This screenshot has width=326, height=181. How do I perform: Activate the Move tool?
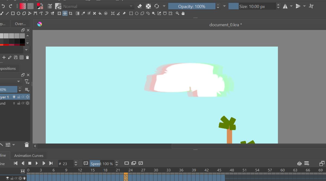tap(65, 13)
